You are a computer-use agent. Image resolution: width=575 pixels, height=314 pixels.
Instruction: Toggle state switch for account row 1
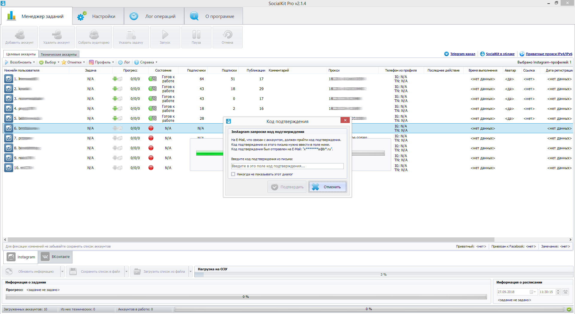coord(152,79)
